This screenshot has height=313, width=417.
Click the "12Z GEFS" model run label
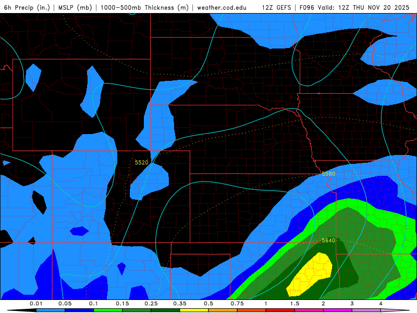(x=276, y=7)
